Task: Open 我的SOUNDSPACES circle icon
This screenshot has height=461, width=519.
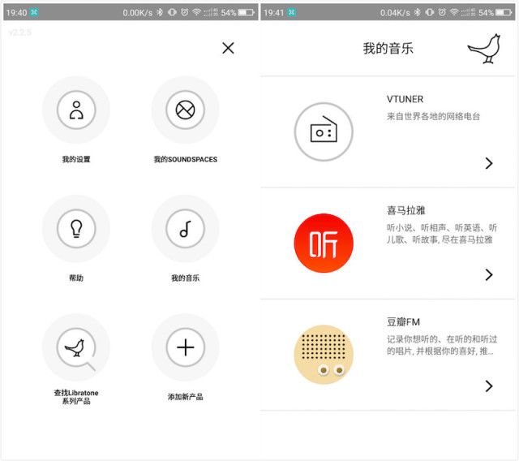Action: coord(186,110)
